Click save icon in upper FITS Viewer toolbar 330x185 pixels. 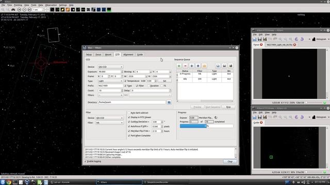click(x=260, y=39)
